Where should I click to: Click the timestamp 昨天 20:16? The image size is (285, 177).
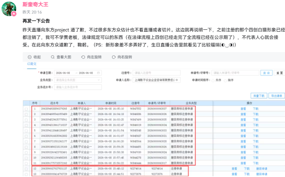(x=32, y=12)
